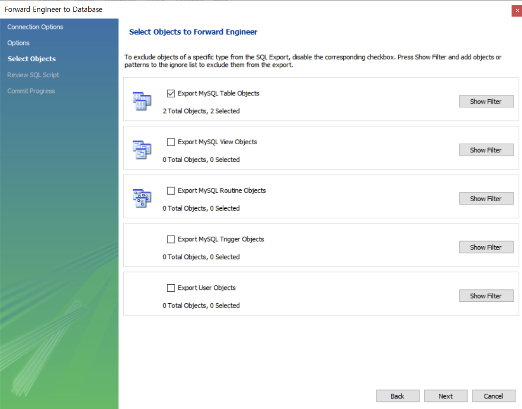Show Filter for User Objects
Screen dimensions: 522x409
(486, 296)
